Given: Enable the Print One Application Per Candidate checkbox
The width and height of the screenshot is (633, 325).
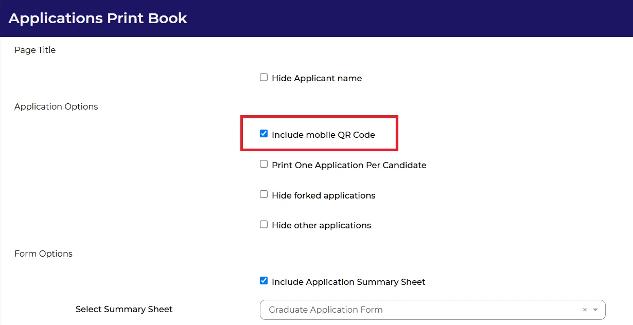Looking at the screenshot, I should [264, 165].
